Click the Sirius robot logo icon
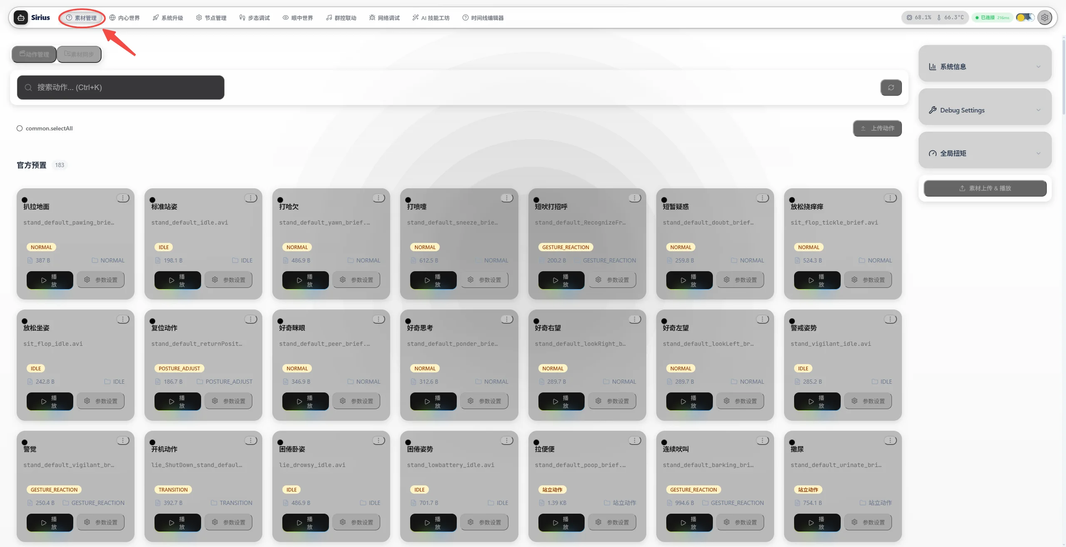 (x=21, y=17)
